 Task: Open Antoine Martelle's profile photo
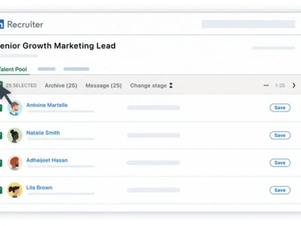15,108
